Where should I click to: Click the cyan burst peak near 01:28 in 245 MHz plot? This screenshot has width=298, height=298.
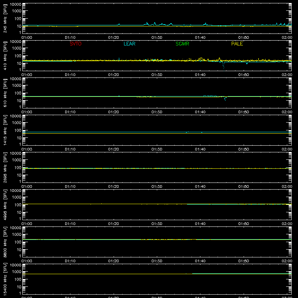147,23
